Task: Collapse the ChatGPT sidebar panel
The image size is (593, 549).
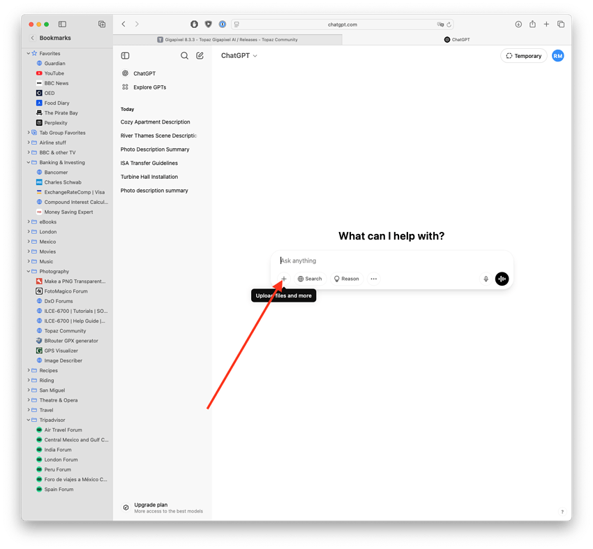Action: coord(126,56)
